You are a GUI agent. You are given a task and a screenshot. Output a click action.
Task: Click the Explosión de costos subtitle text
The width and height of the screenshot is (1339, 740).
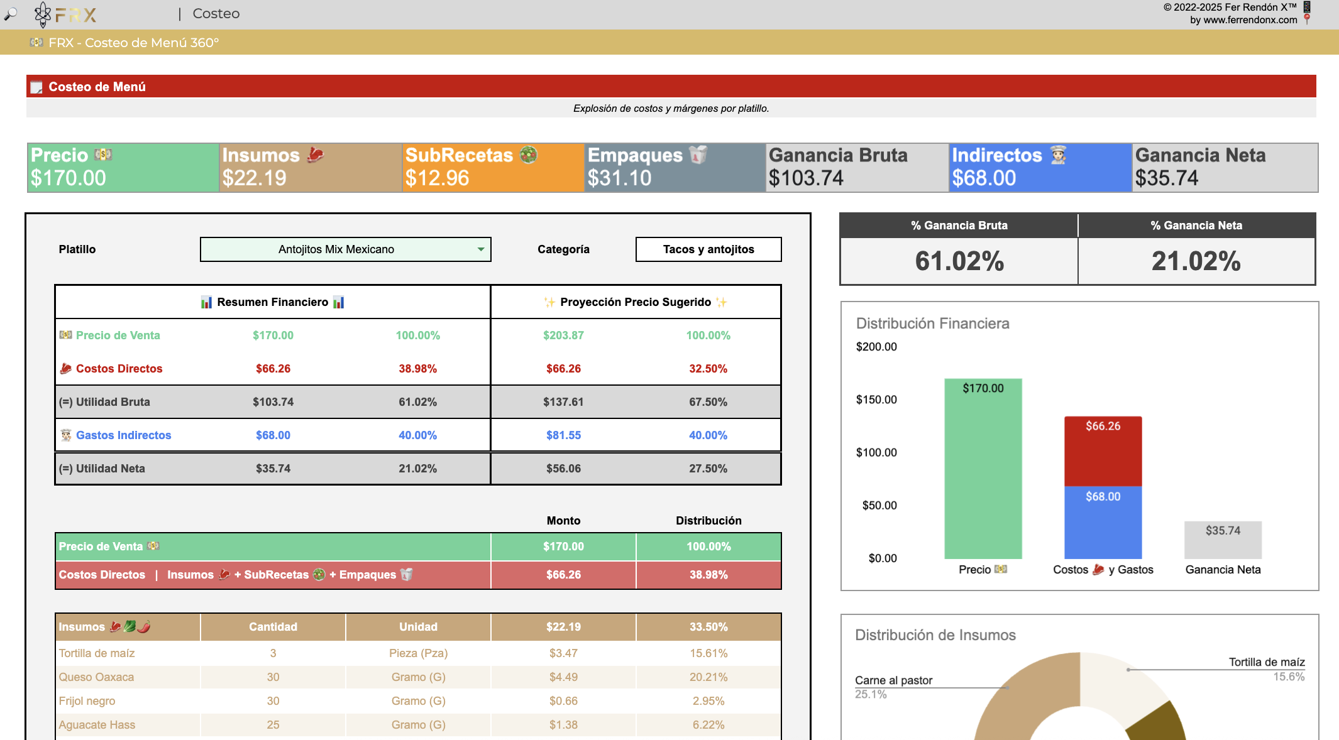coord(671,108)
